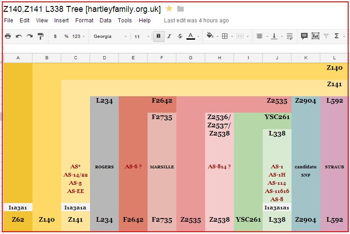Screen dimensions: 350x234
Task: Toggle italic formatting
Action: tap(169, 36)
